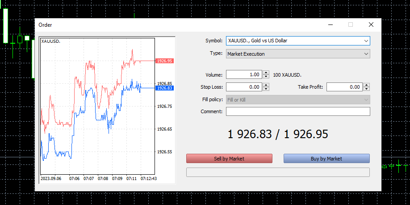Raise Stop Loss using the up arrow

(x=266, y=85)
